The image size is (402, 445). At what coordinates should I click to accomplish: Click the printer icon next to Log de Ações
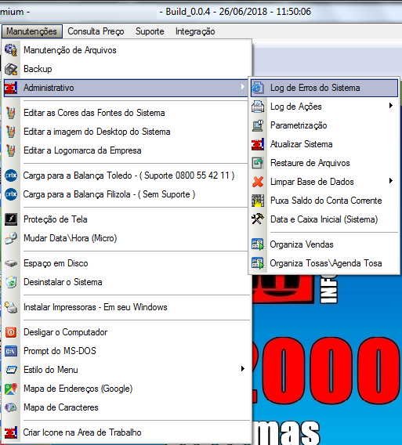[258, 107]
